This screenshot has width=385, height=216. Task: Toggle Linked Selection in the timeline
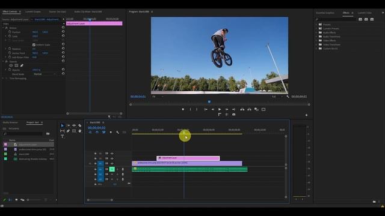click(x=104, y=132)
